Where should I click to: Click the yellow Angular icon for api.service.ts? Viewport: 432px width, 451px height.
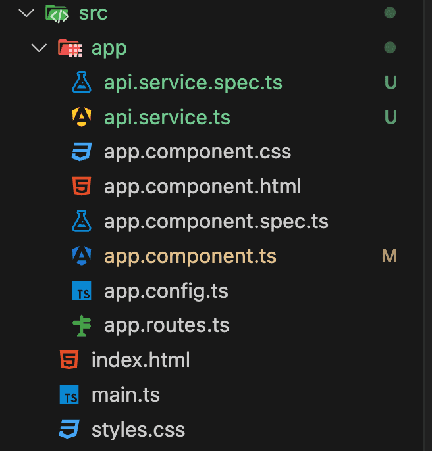81,118
